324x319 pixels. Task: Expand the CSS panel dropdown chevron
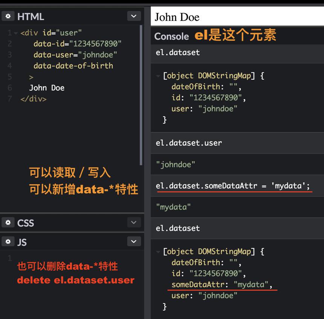(x=134, y=222)
